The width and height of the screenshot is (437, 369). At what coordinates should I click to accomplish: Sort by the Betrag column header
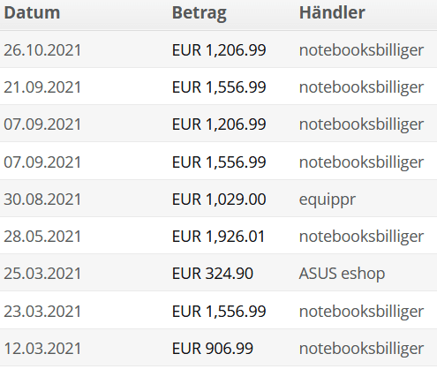pos(200,13)
